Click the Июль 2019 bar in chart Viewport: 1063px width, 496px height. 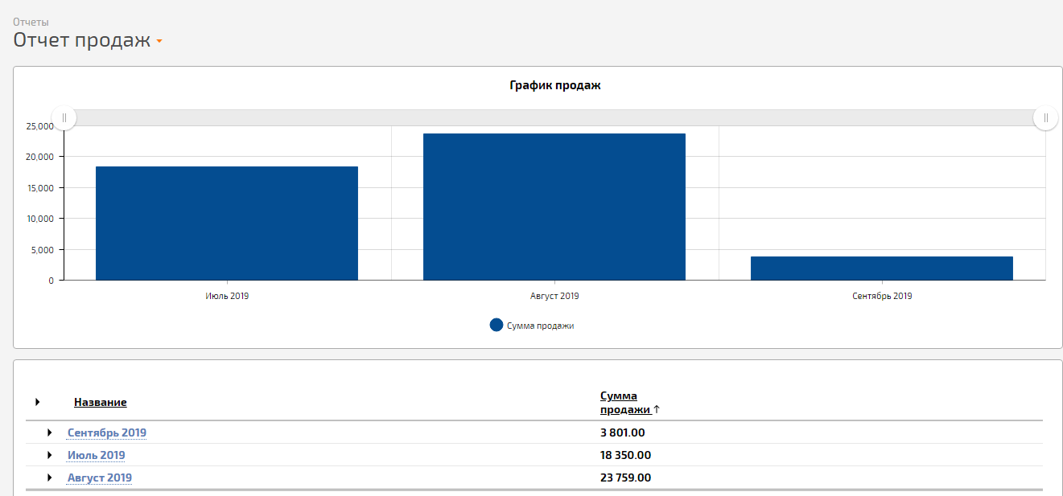[226, 223]
